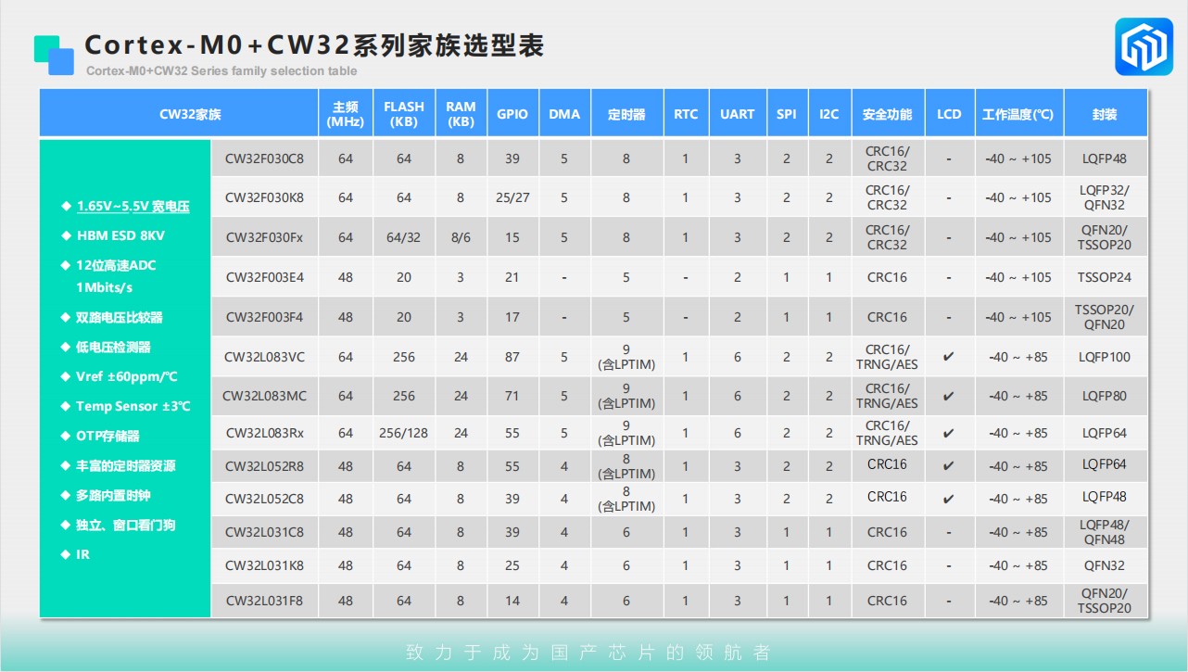Select the CW32L031F8 model cell
The height and width of the screenshot is (672, 1188).
tap(265, 601)
